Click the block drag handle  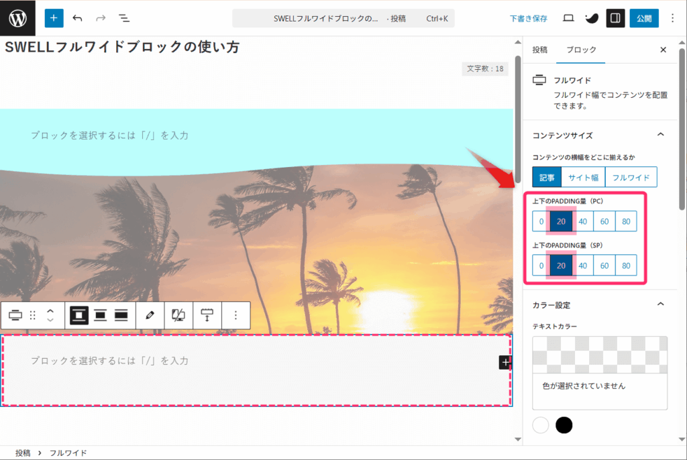33,315
